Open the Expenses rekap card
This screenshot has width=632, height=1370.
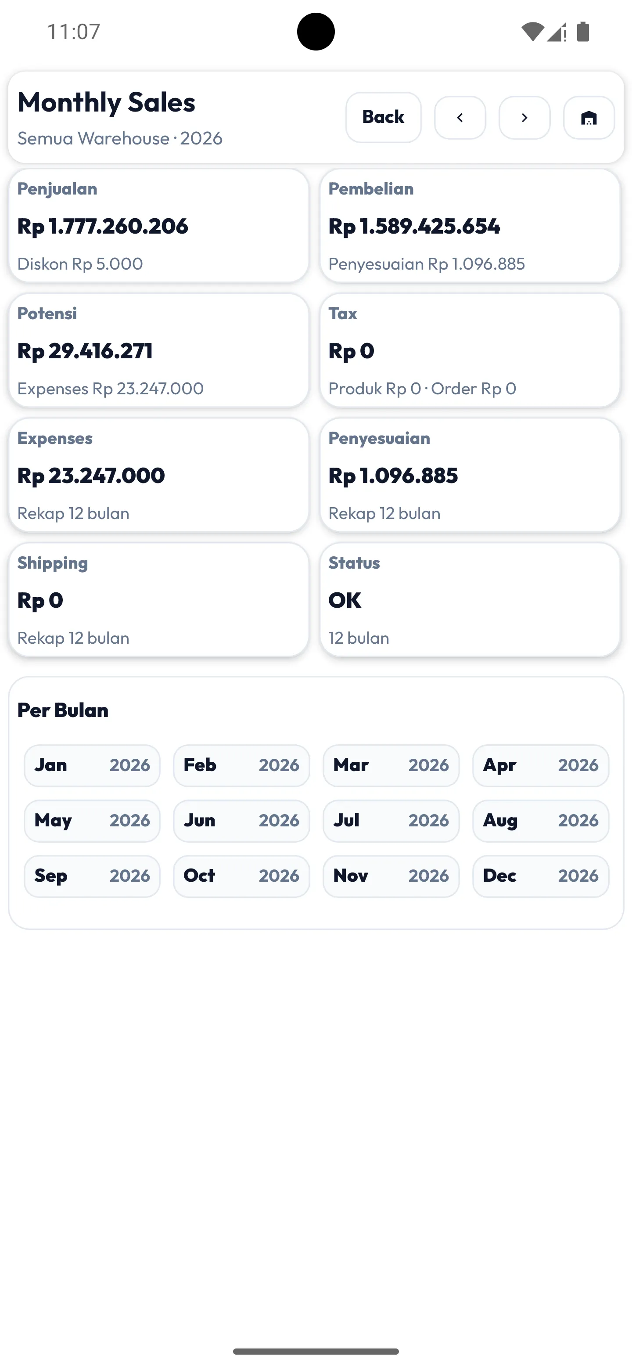pyautogui.click(x=158, y=475)
